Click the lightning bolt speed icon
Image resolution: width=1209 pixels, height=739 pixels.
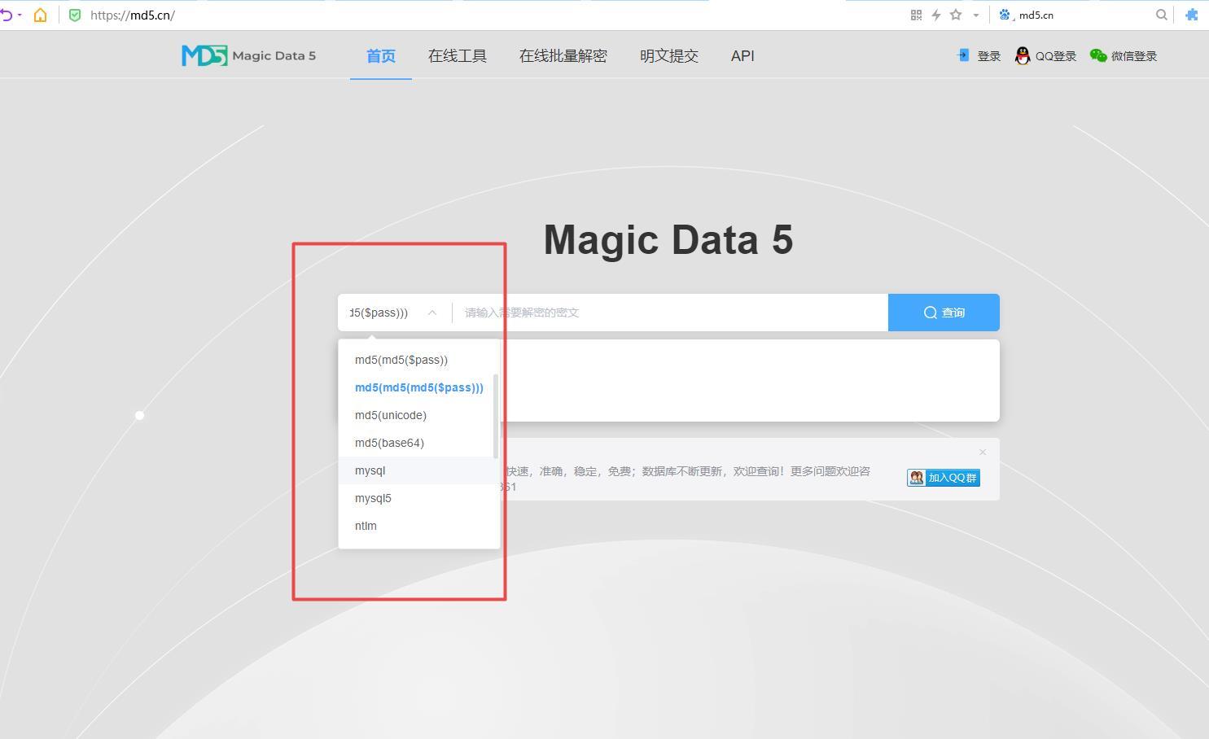(935, 15)
